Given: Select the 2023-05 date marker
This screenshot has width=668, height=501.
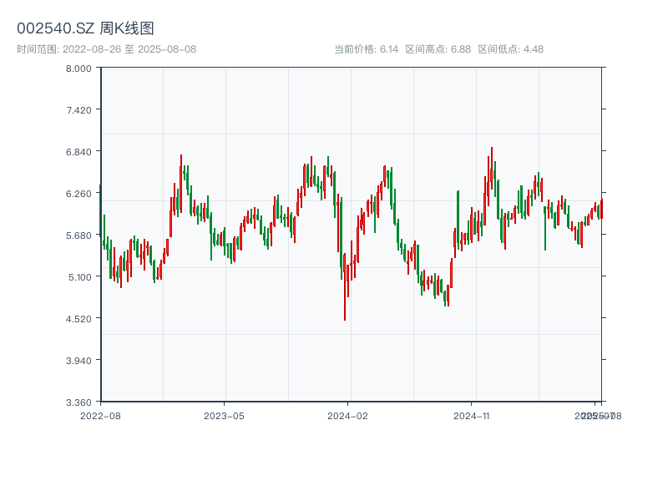Looking at the screenshot, I should point(224,415).
